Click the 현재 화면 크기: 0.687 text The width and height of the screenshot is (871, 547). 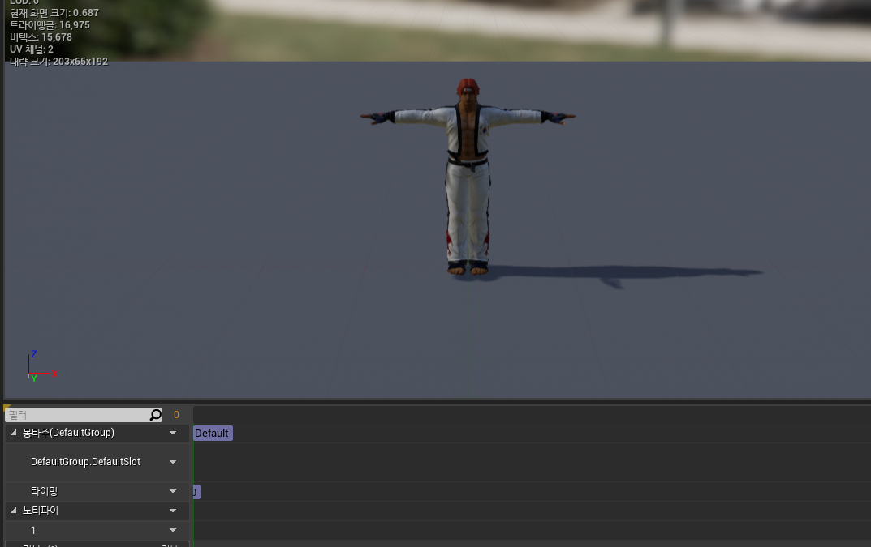[54, 13]
